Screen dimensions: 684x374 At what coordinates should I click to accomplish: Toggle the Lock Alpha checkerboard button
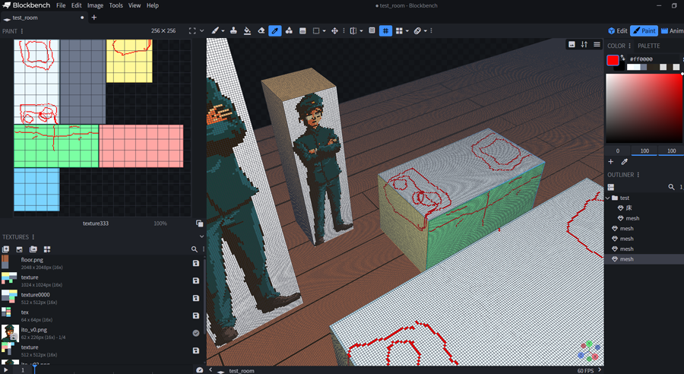[x=372, y=31]
